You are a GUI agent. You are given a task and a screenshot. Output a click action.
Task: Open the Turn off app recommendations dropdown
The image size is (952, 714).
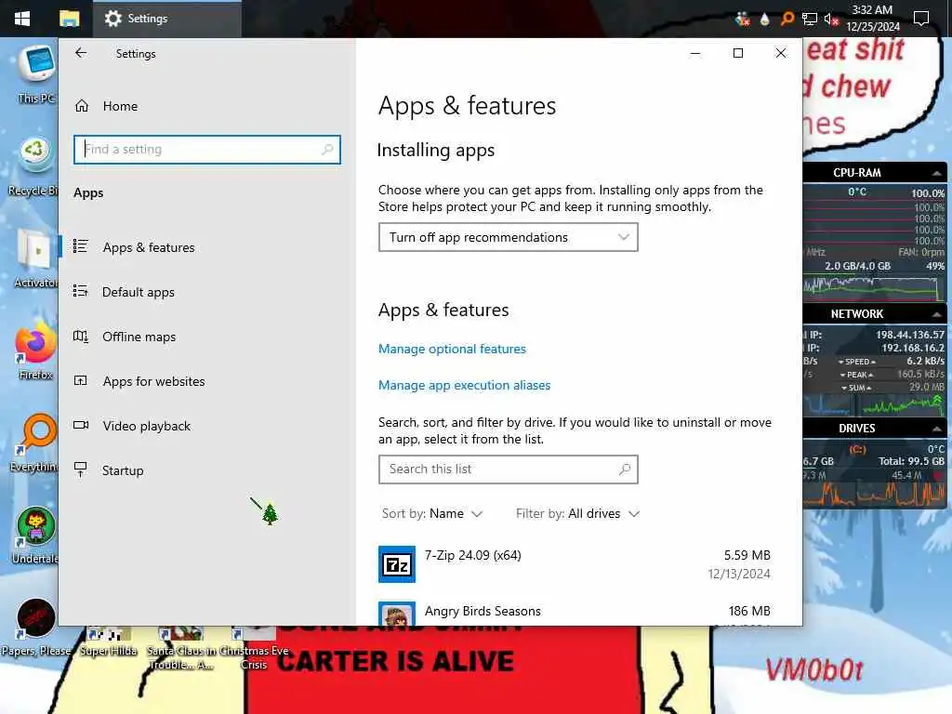509,237
